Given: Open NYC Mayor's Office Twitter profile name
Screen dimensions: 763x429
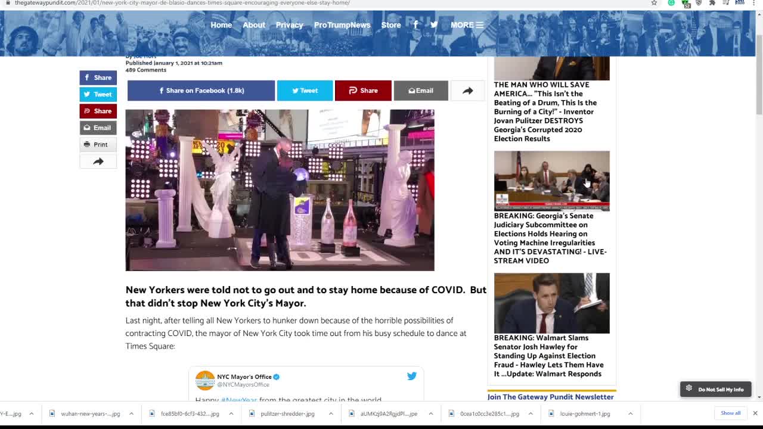Looking at the screenshot, I should (244, 377).
